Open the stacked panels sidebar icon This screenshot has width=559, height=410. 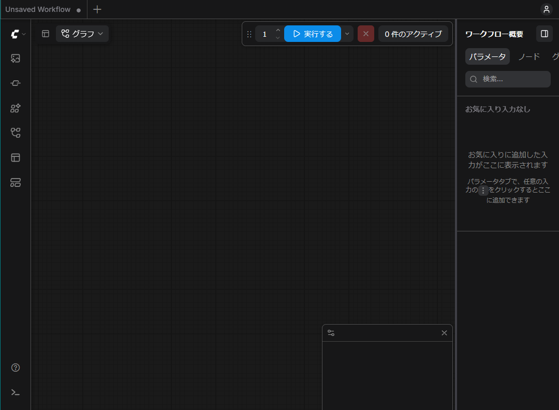16,183
